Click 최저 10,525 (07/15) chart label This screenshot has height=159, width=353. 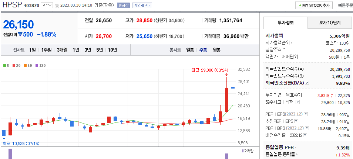coord(21,143)
